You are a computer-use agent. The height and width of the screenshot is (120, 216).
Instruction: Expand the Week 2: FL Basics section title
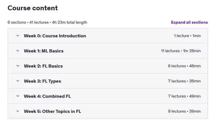click(x=43, y=66)
